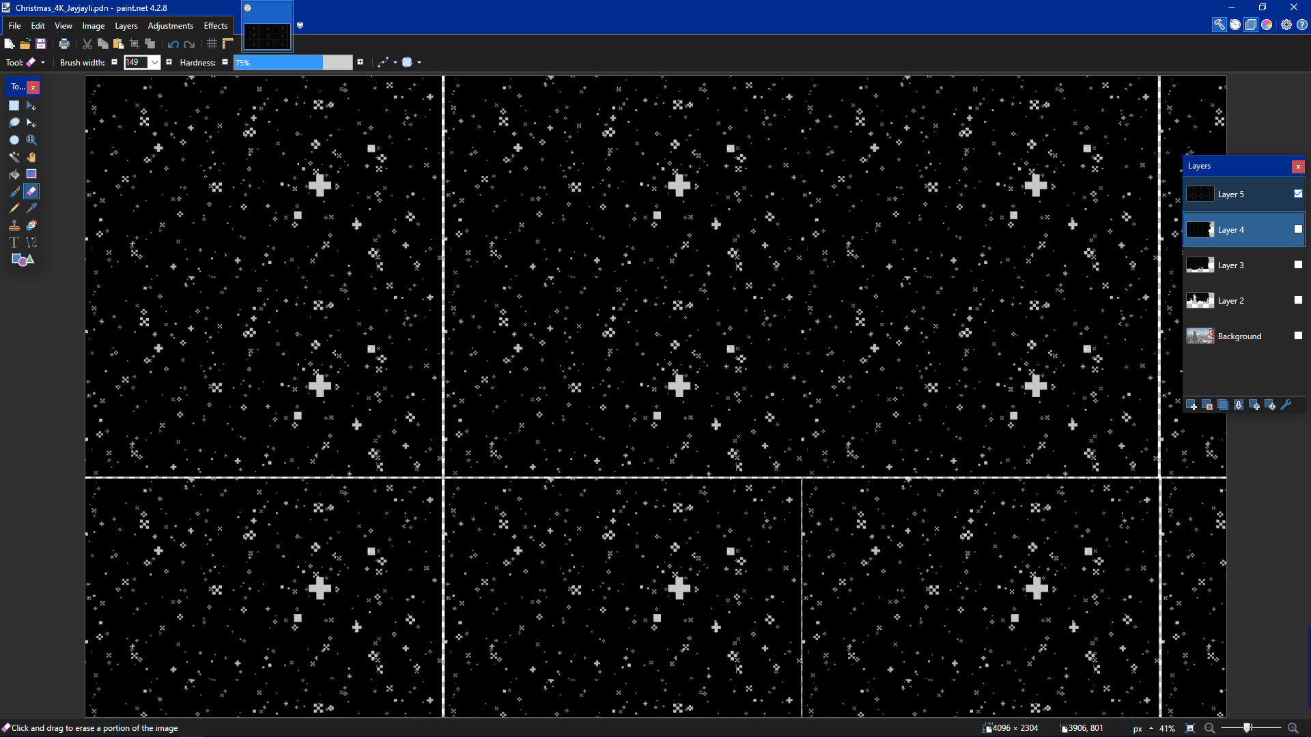Open the Brush width dropdown
The height and width of the screenshot is (737, 1311).
pyautogui.click(x=155, y=63)
